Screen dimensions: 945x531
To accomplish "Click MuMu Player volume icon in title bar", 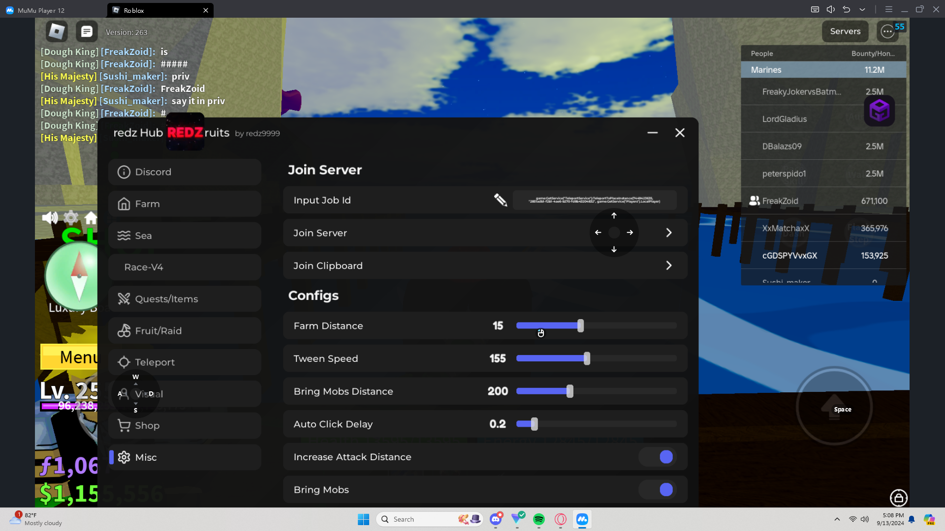I will point(831,9).
